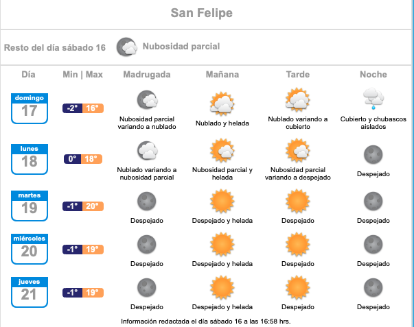
Task: Click the jueves 21 calendar badge
Action: 30,292
